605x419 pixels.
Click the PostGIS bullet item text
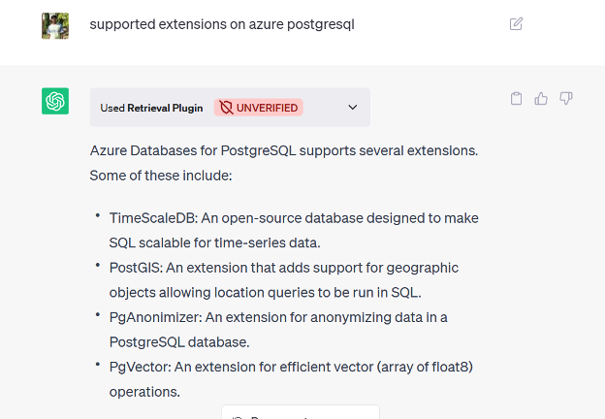pyautogui.click(x=284, y=280)
